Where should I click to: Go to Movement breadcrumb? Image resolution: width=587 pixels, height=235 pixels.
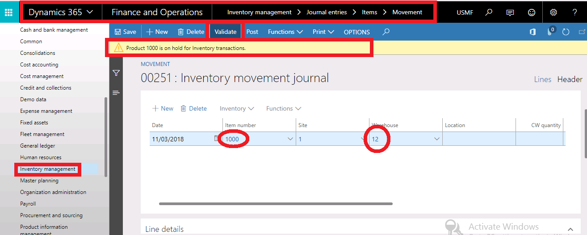coord(407,12)
